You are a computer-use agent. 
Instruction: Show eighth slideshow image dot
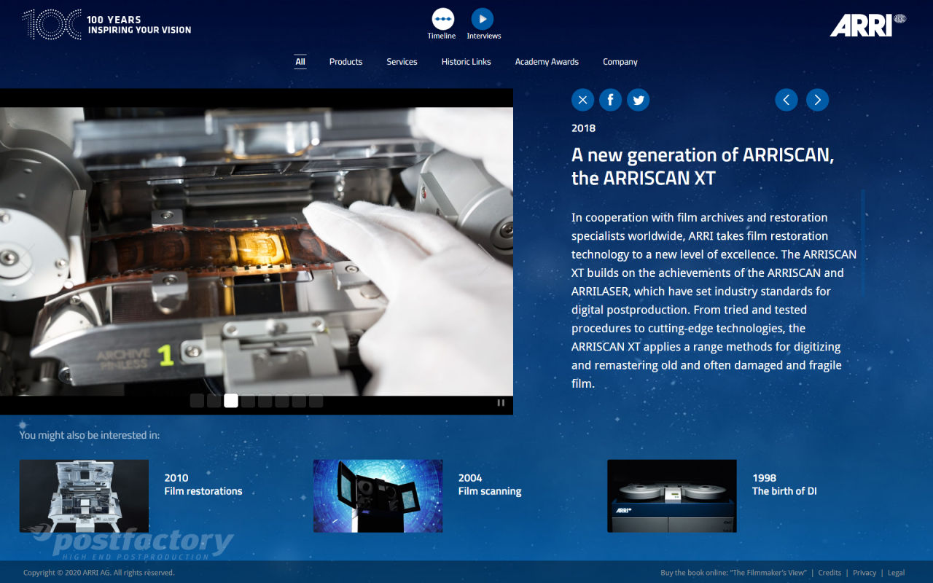click(x=316, y=400)
